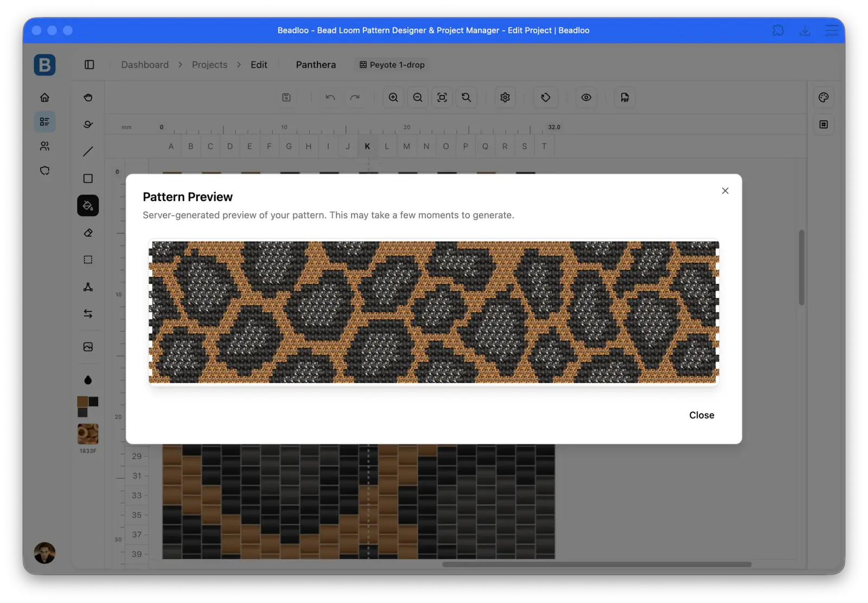The height and width of the screenshot is (603, 868).
Task: Click the browser download icon
Action: click(805, 30)
